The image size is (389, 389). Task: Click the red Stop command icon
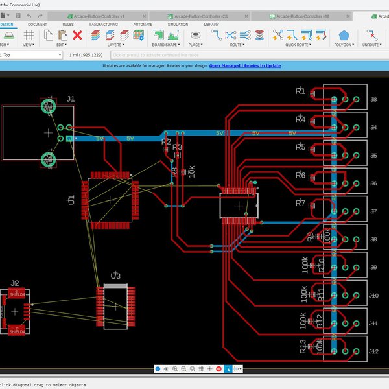(x=218, y=369)
